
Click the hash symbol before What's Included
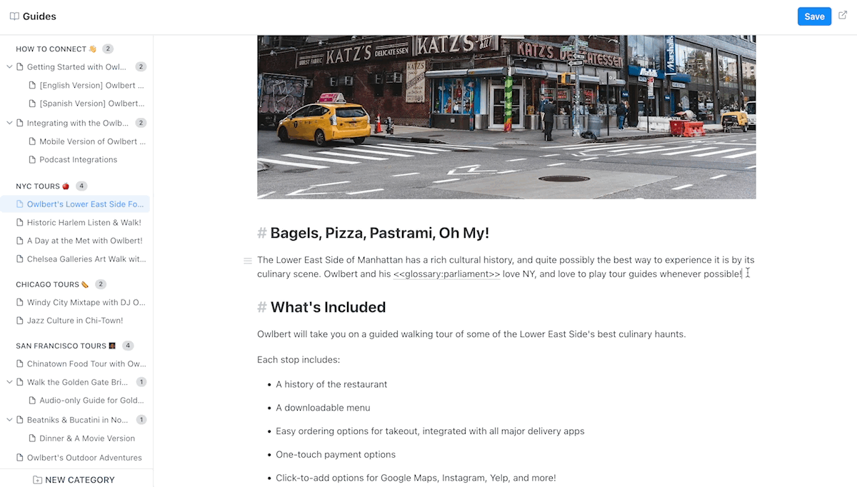point(262,307)
